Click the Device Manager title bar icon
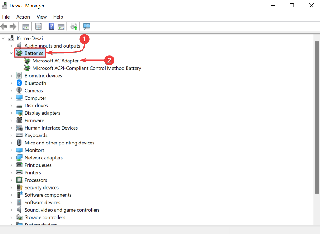 coord(4,6)
